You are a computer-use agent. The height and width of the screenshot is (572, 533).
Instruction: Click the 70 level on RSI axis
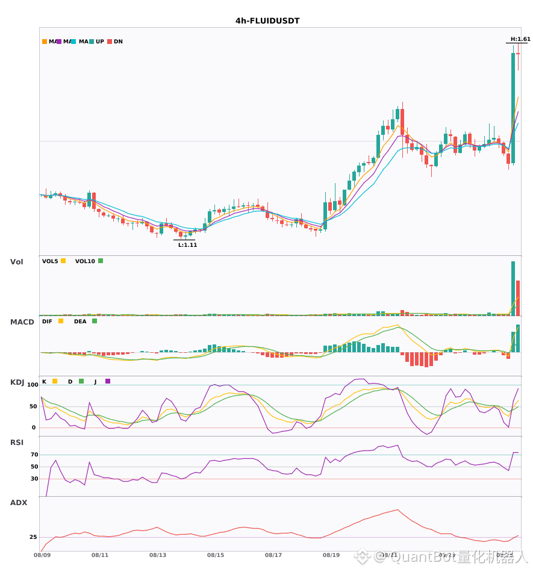34,455
